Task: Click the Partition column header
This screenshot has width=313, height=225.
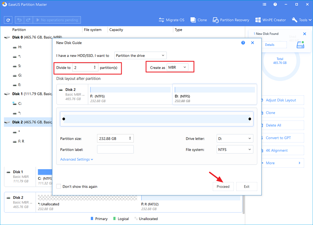Action: 19,29
